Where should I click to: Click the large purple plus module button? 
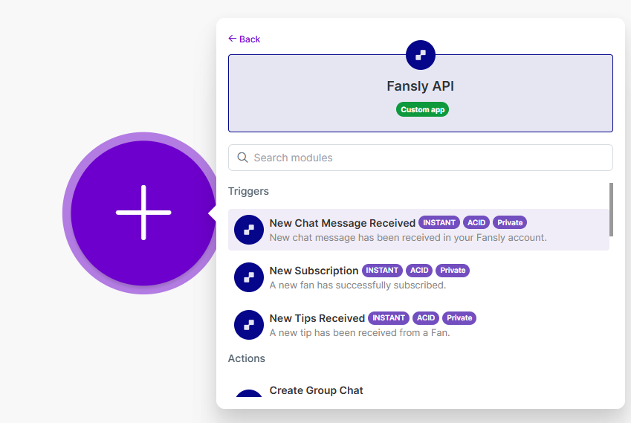click(143, 213)
